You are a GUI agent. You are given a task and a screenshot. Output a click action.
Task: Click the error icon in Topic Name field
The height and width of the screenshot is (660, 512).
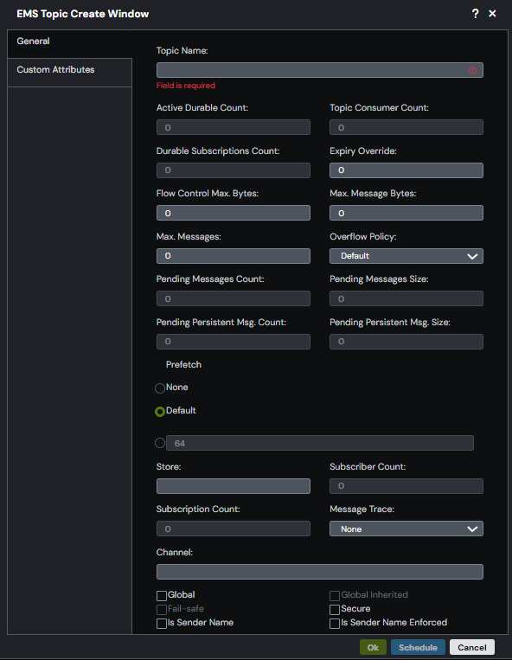472,70
